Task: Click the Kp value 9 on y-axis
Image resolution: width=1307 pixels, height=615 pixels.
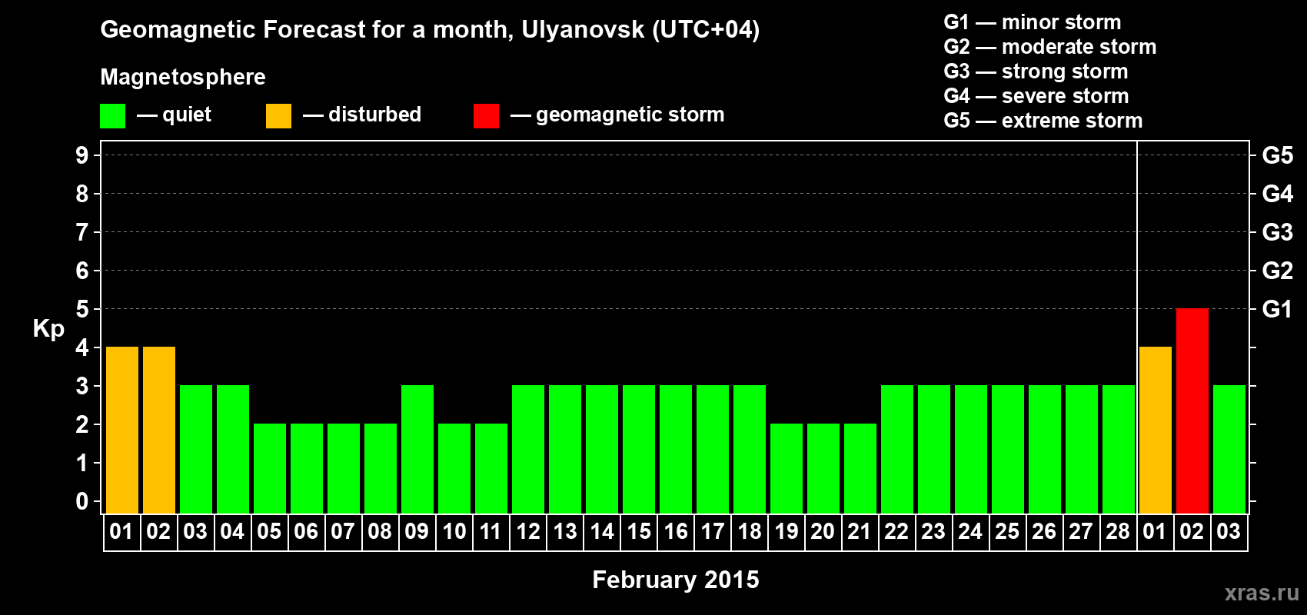Action: click(x=82, y=155)
